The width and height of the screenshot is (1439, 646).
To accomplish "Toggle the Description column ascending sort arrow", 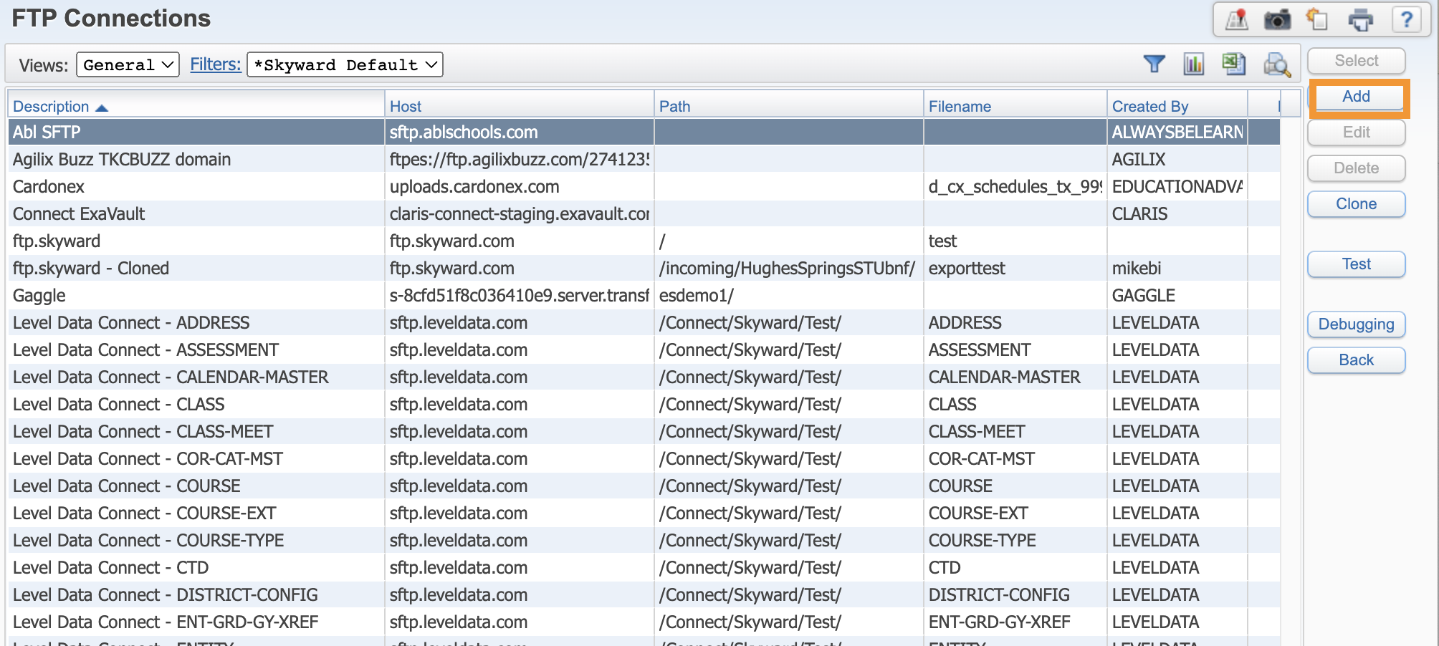I will [x=102, y=107].
